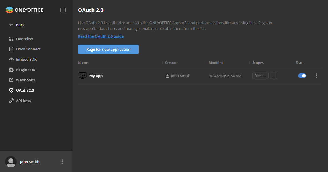Click the API keys key icon
The height and width of the screenshot is (172, 328).
(x=11, y=101)
